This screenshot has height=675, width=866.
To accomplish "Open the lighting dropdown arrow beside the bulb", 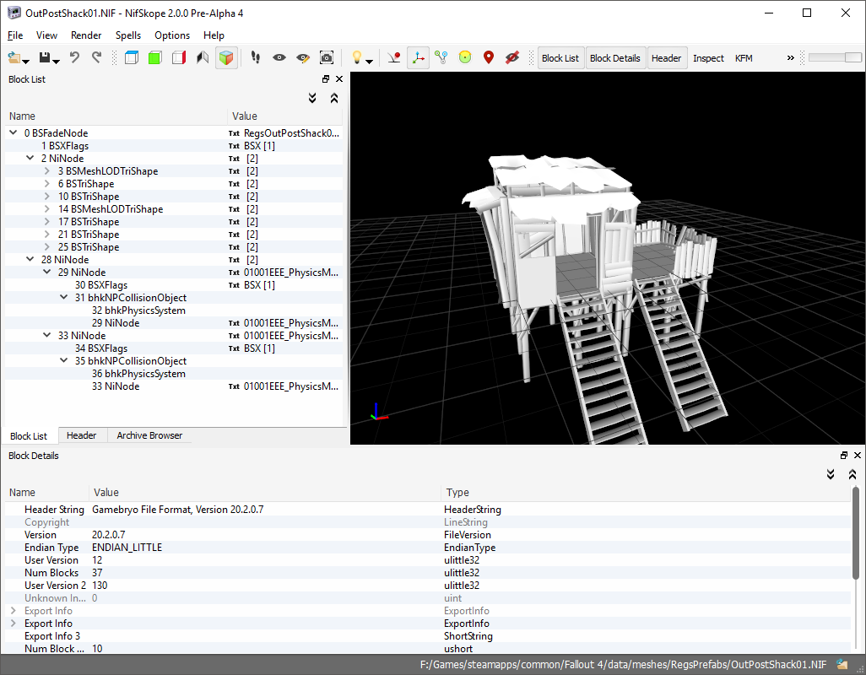I will [370, 62].
